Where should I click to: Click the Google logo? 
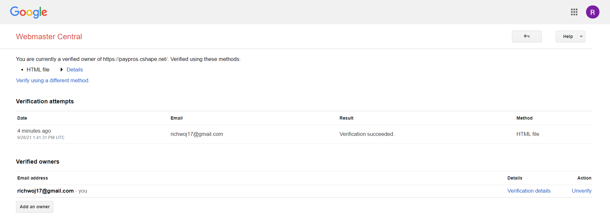28,12
